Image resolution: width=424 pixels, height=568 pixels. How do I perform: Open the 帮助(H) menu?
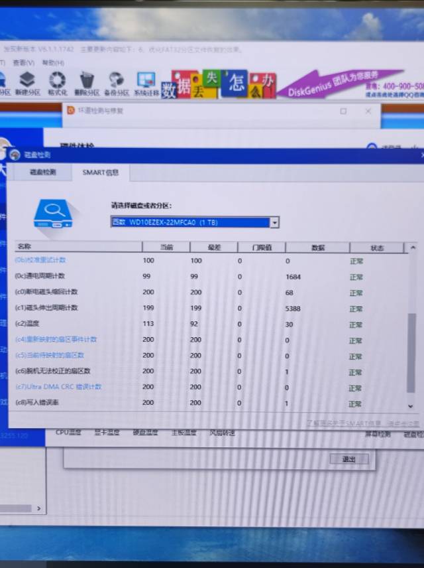click(x=53, y=63)
